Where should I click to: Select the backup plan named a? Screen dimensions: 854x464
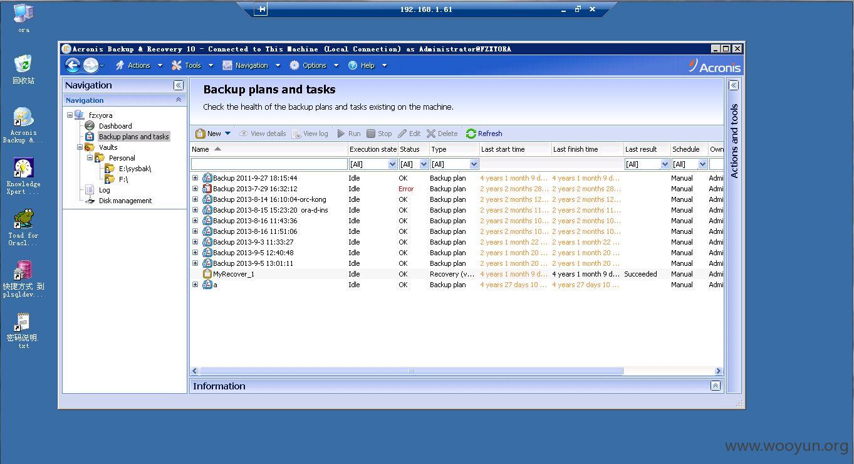tap(215, 285)
